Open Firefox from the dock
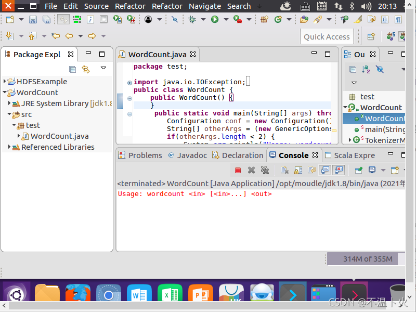416x312 pixels. (77, 293)
